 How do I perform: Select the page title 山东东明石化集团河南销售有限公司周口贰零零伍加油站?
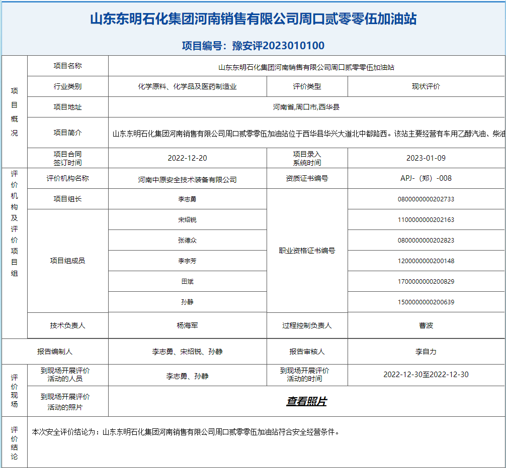pyautogui.click(x=254, y=19)
